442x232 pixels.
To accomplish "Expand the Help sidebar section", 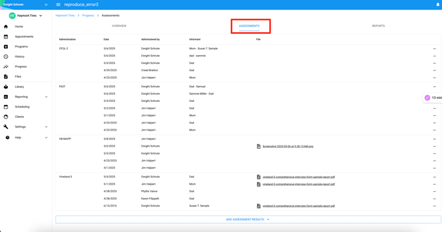I will point(46,138).
